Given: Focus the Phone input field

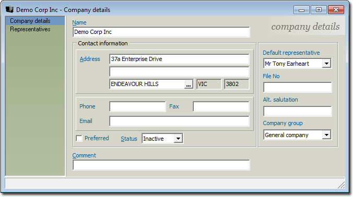Looking at the screenshot, I should 137,106.
